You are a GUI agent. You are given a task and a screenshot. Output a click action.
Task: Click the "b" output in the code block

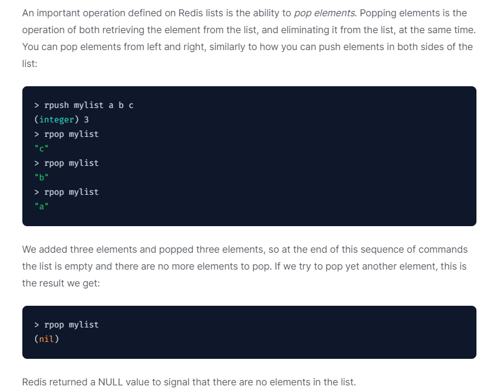pos(42,178)
